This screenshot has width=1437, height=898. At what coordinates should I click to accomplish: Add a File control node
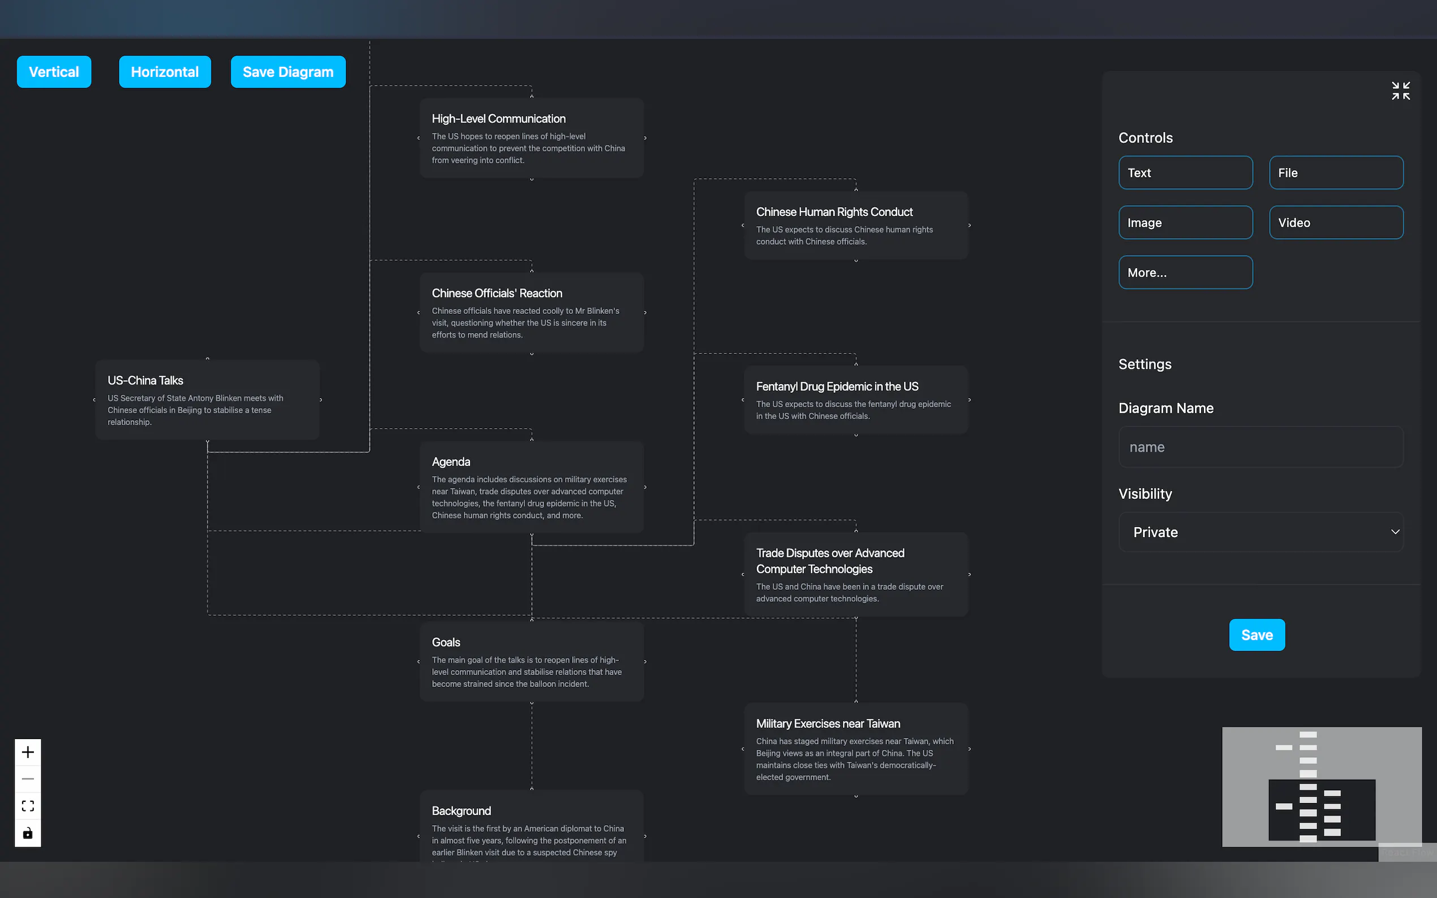click(1336, 173)
